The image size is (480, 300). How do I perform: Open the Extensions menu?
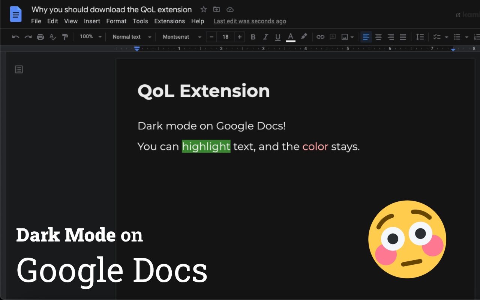point(169,21)
